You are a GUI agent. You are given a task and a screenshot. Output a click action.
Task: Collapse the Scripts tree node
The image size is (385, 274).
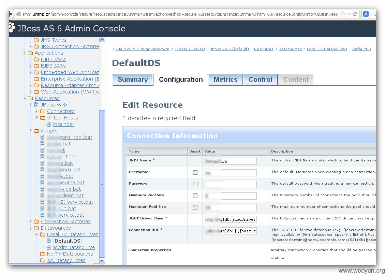tap(30, 131)
